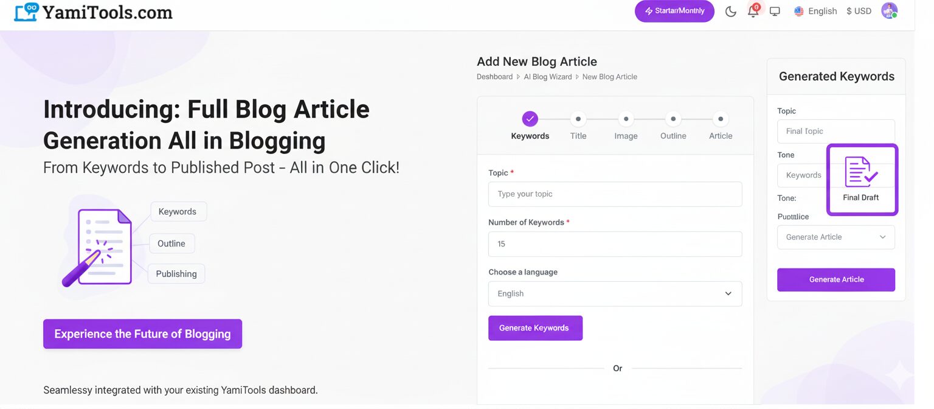Navigate to Dashboard via the breadcrumb
This screenshot has width=934, height=409.
[x=494, y=76]
